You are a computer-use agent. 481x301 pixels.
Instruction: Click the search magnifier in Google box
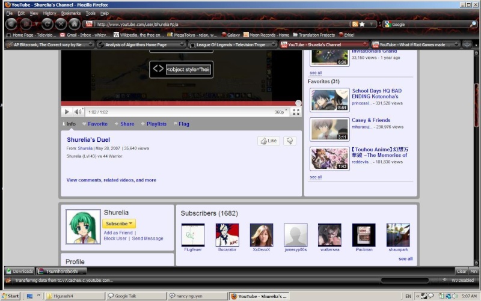[473, 24]
